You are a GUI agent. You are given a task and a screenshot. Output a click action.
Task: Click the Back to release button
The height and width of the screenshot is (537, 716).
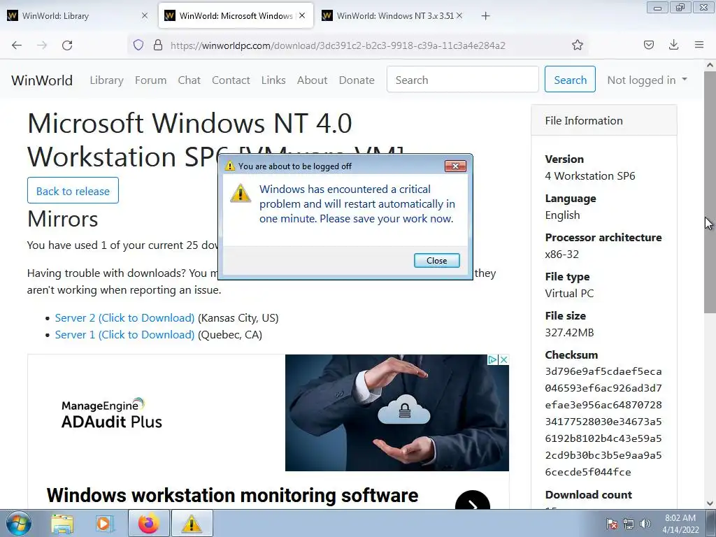(x=73, y=190)
